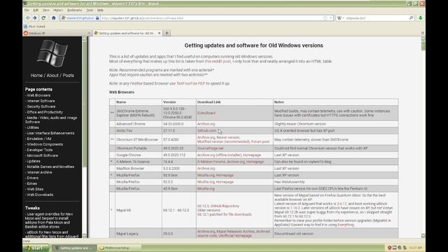Jump to Drivers section
This screenshot has height=252, width=448.
[33, 178]
